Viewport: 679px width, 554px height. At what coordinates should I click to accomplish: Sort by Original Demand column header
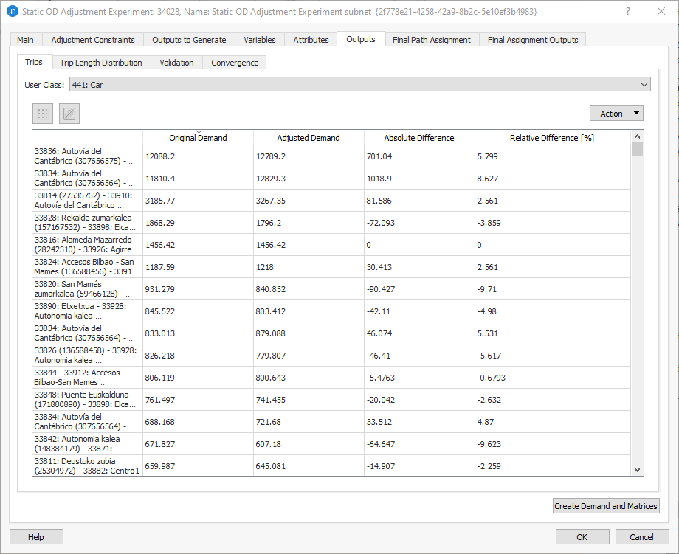[198, 138]
